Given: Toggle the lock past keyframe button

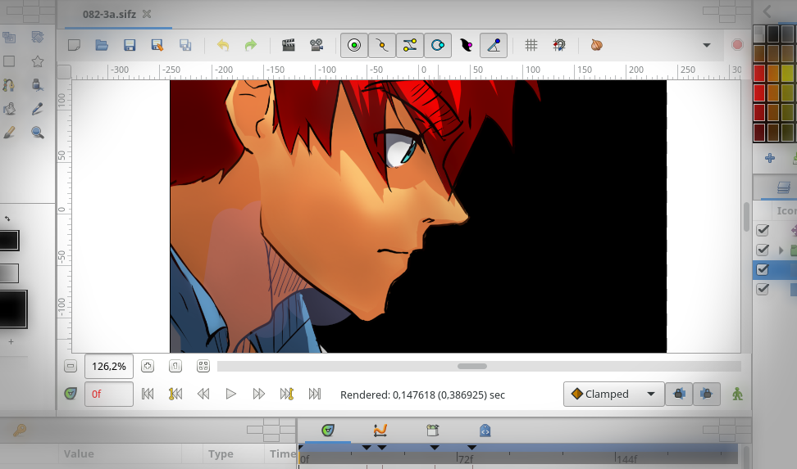Looking at the screenshot, I should 679,394.
